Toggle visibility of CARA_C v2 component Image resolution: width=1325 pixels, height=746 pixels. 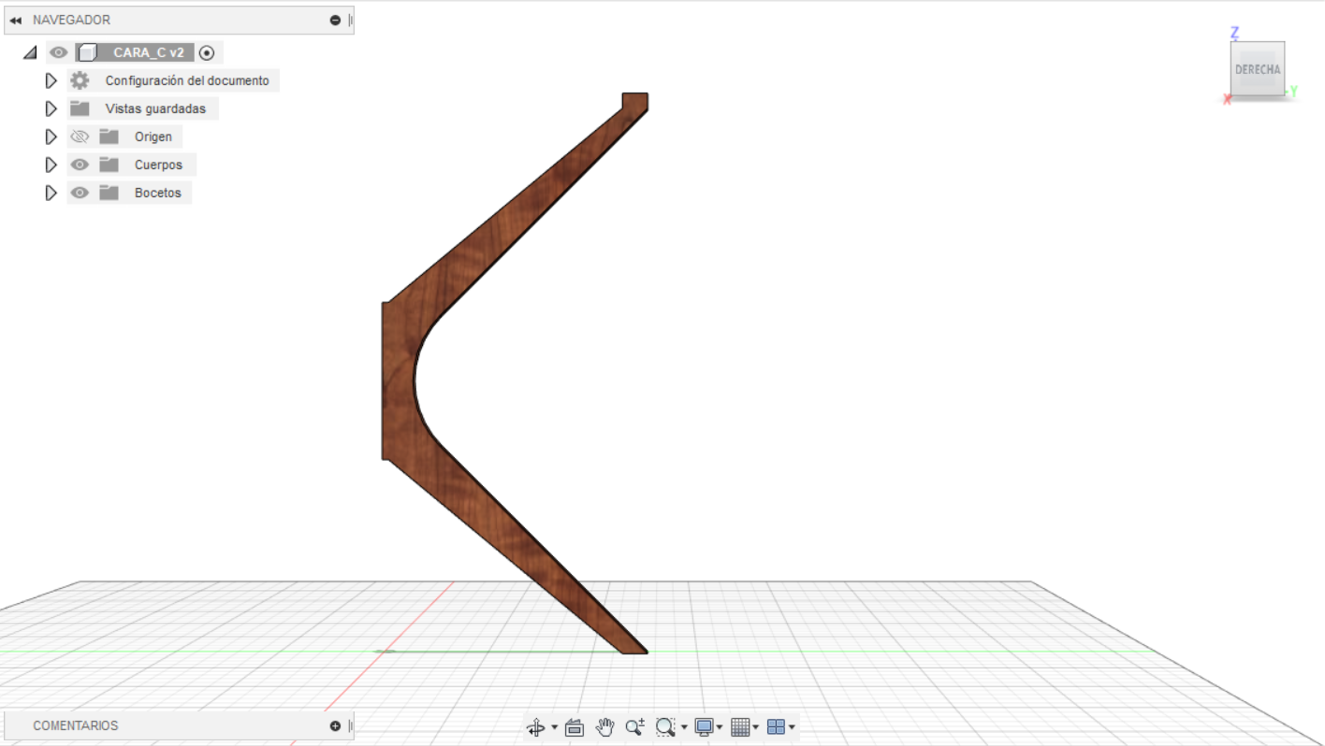click(59, 52)
